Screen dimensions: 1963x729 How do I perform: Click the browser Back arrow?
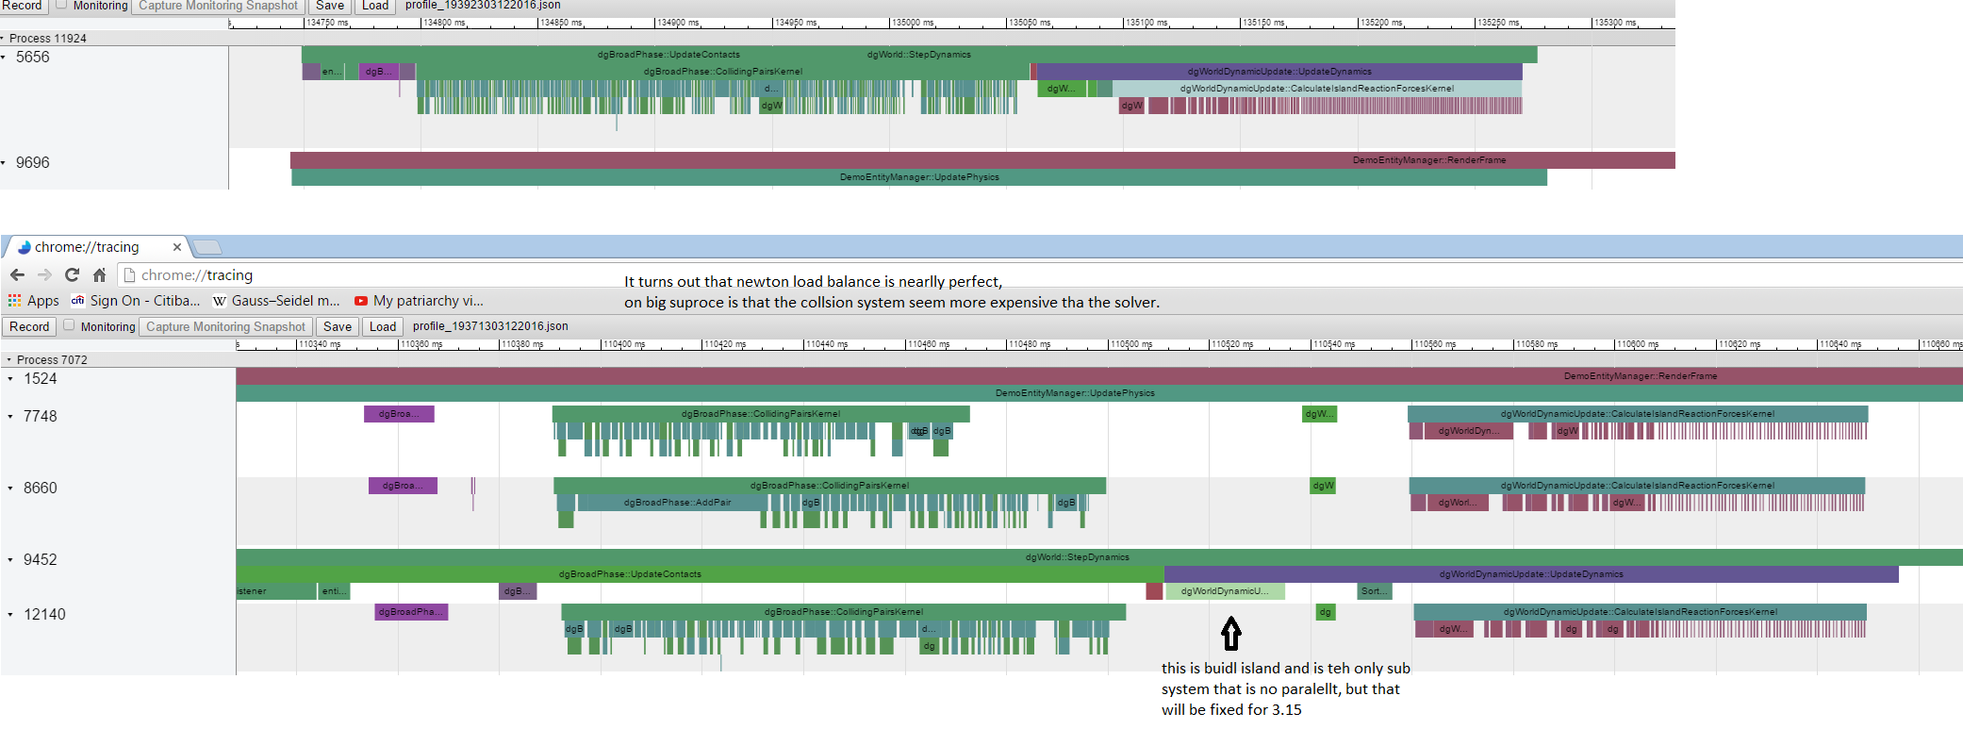(17, 275)
